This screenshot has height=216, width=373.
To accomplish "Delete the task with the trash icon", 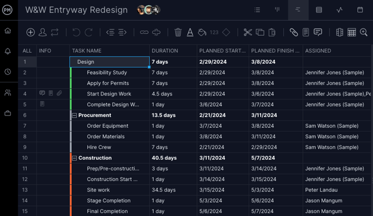I will point(178,32).
